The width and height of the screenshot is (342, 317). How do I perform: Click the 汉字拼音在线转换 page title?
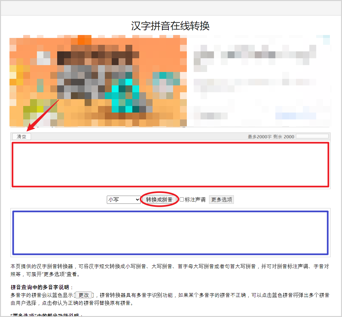tap(170, 26)
